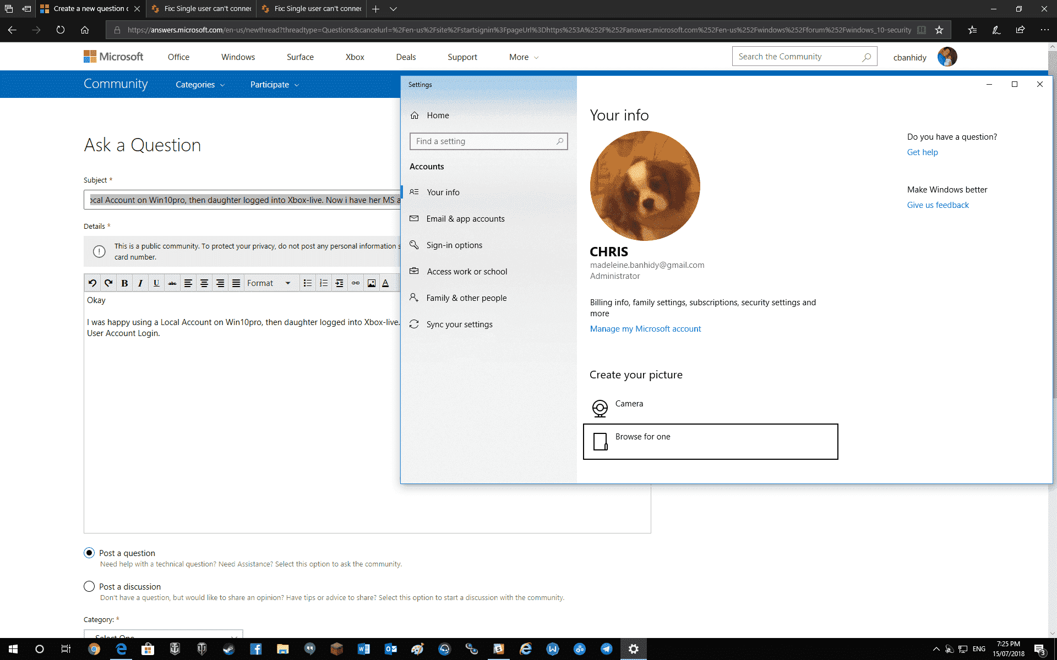Click the Subject input field

click(242, 200)
